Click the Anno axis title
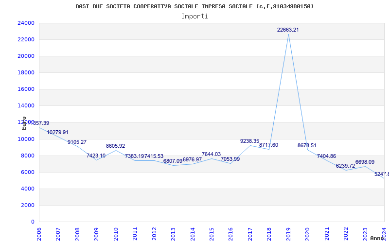Image resolution: width=389 pixels, height=243 pixels. click(x=377, y=238)
